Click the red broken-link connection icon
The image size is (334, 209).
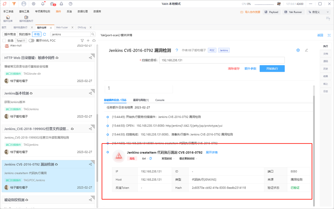click(4, 4)
